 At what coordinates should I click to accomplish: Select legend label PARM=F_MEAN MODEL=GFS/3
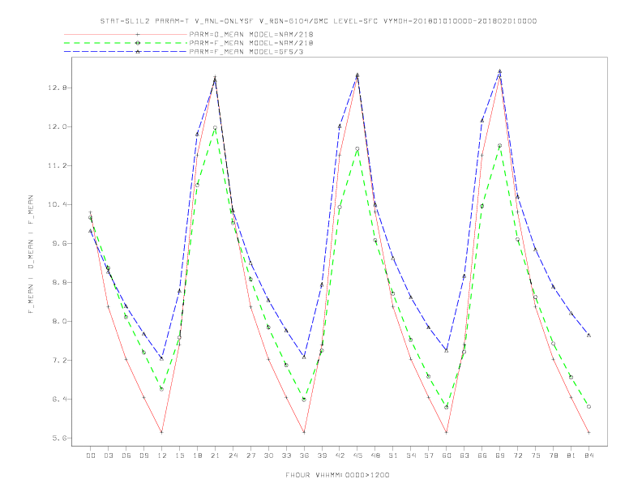pyautogui.click(x=246, y=52)
